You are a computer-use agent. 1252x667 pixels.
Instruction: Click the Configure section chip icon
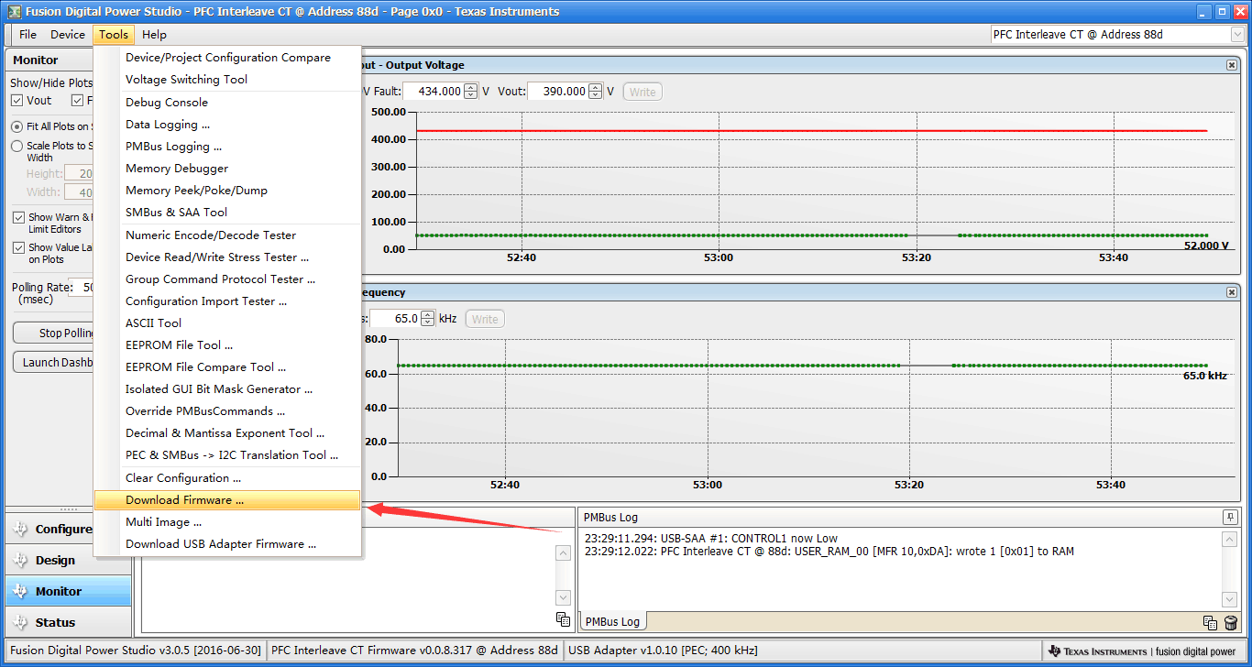(x=21, y=530)
